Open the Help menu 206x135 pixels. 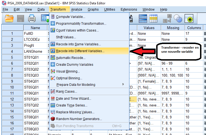point(164,10)
